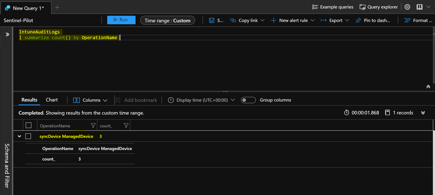Open the Time range : Custom picker
This screenshot has width=435, height=195.
tap(168, 20)
